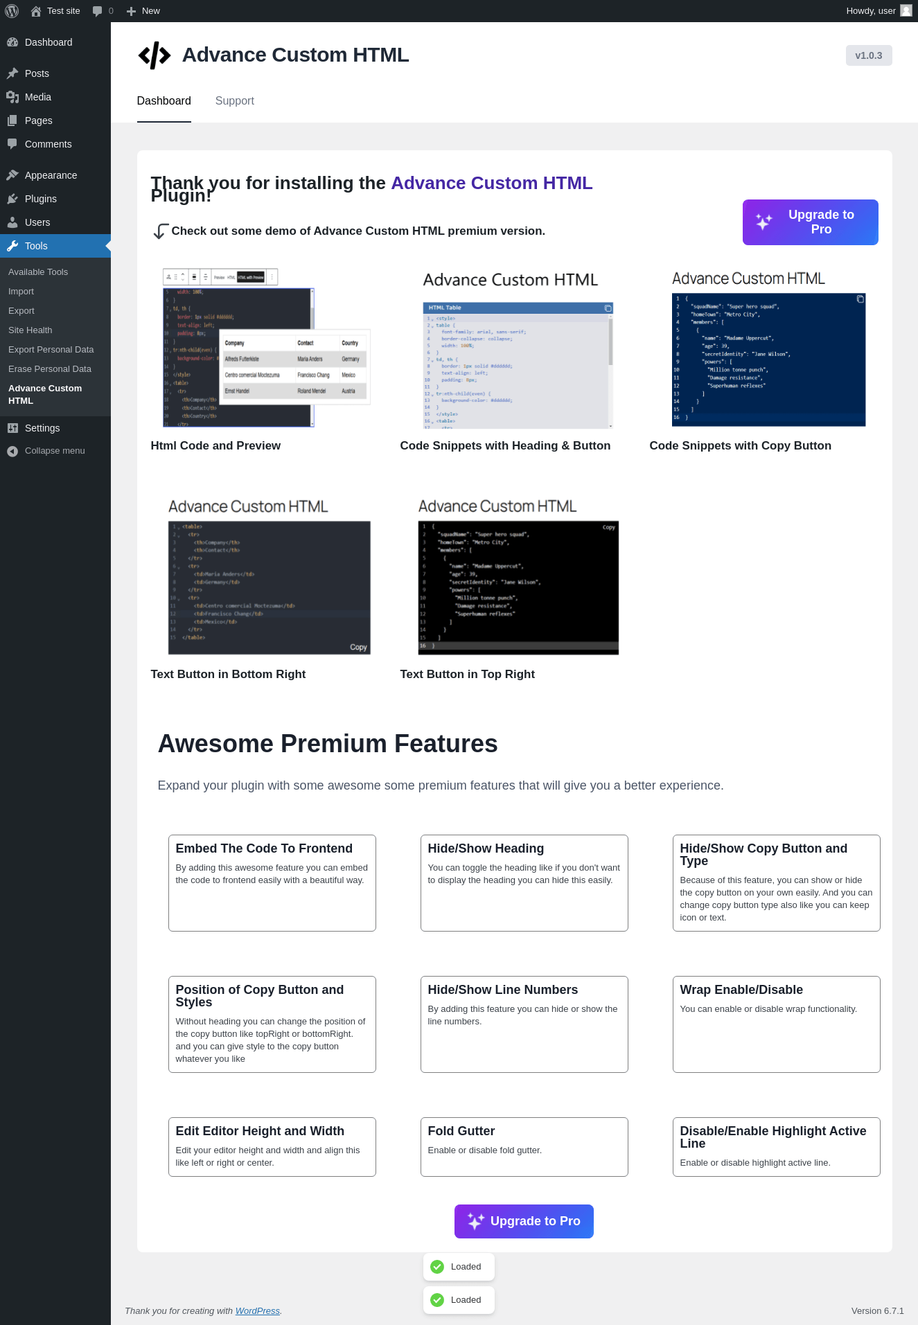Click the Users icon in sidebar

pyautogui.click(x=12, y=222)
